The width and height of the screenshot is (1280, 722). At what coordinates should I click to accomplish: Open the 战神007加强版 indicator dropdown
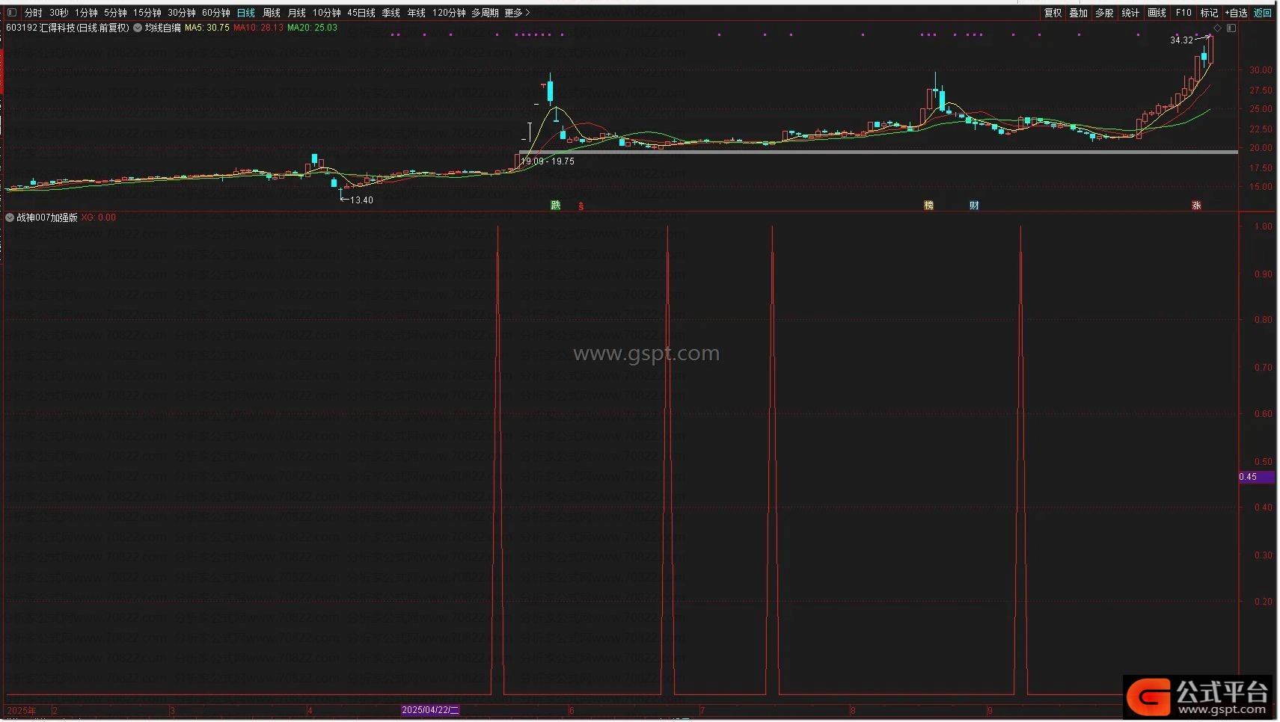pos(10,217)
